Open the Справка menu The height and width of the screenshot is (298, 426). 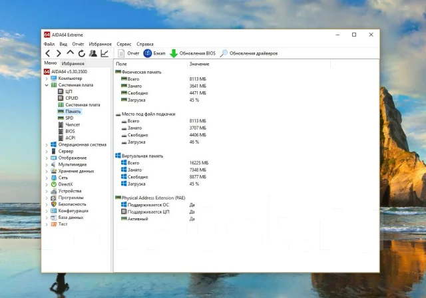click(x=145, y=44)
